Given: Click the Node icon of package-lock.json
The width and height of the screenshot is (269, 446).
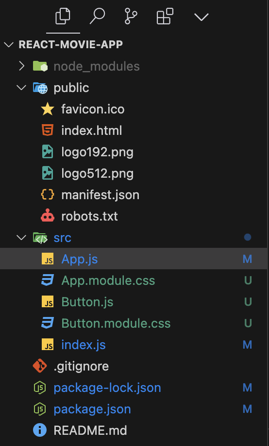Looking at the screenshot, I should [x=40, y=388].
